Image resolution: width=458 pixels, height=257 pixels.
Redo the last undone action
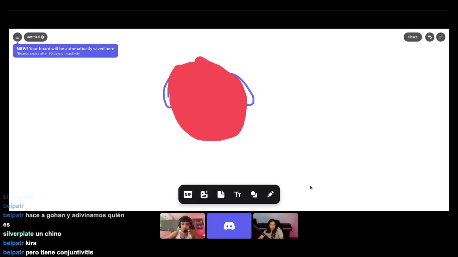[x=441, y=37]
